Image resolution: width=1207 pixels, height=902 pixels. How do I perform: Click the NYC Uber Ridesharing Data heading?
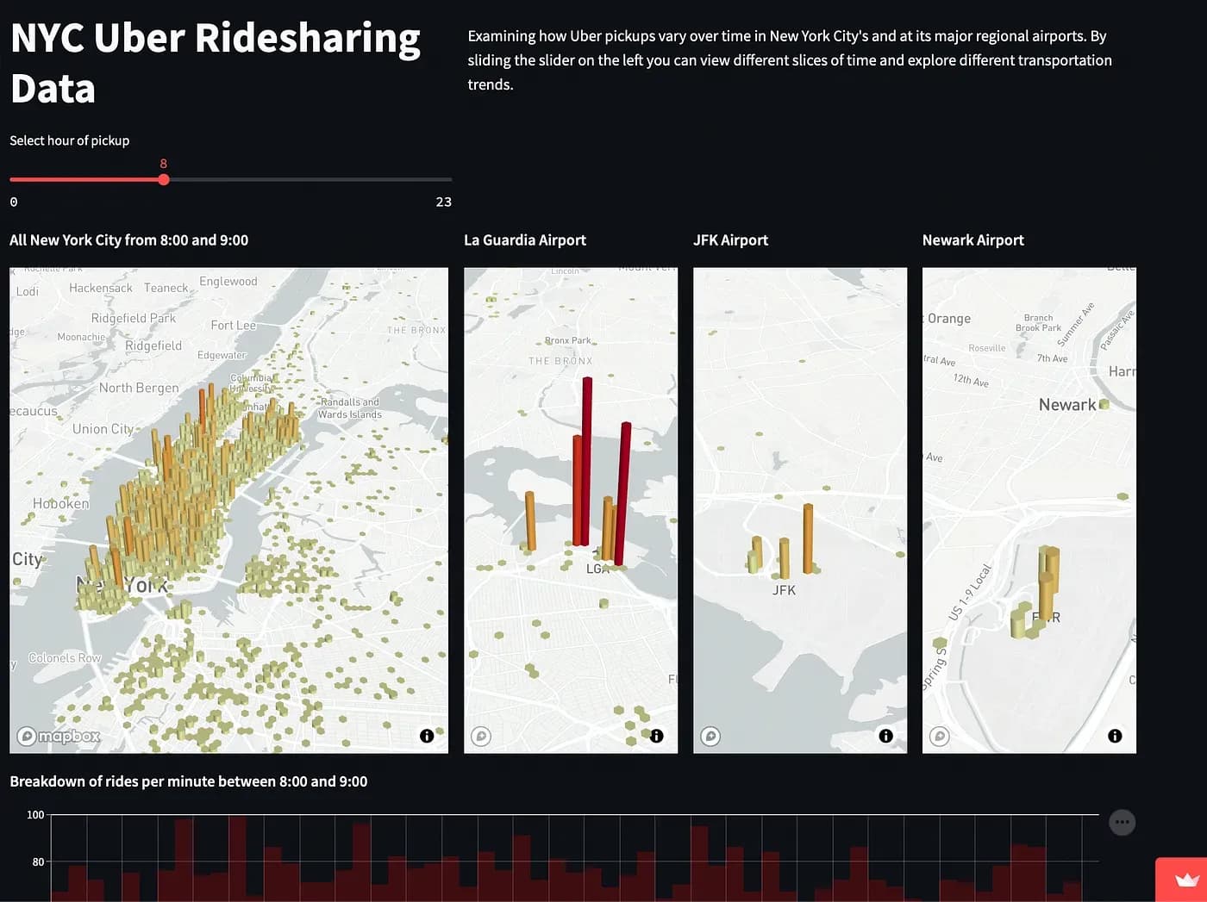[216, 63]
